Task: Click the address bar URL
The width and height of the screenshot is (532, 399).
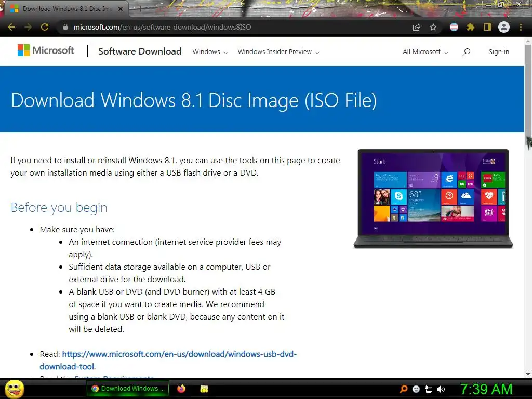Action: tap(162, 27)
